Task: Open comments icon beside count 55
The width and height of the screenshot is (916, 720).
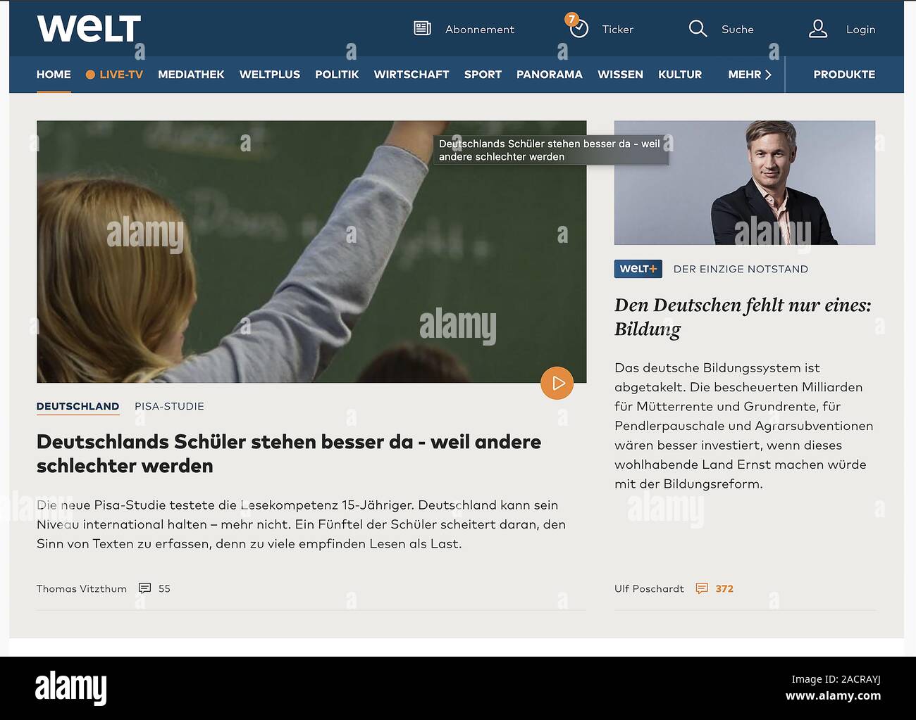Action: pyautogui.click(x=145, y=588)
